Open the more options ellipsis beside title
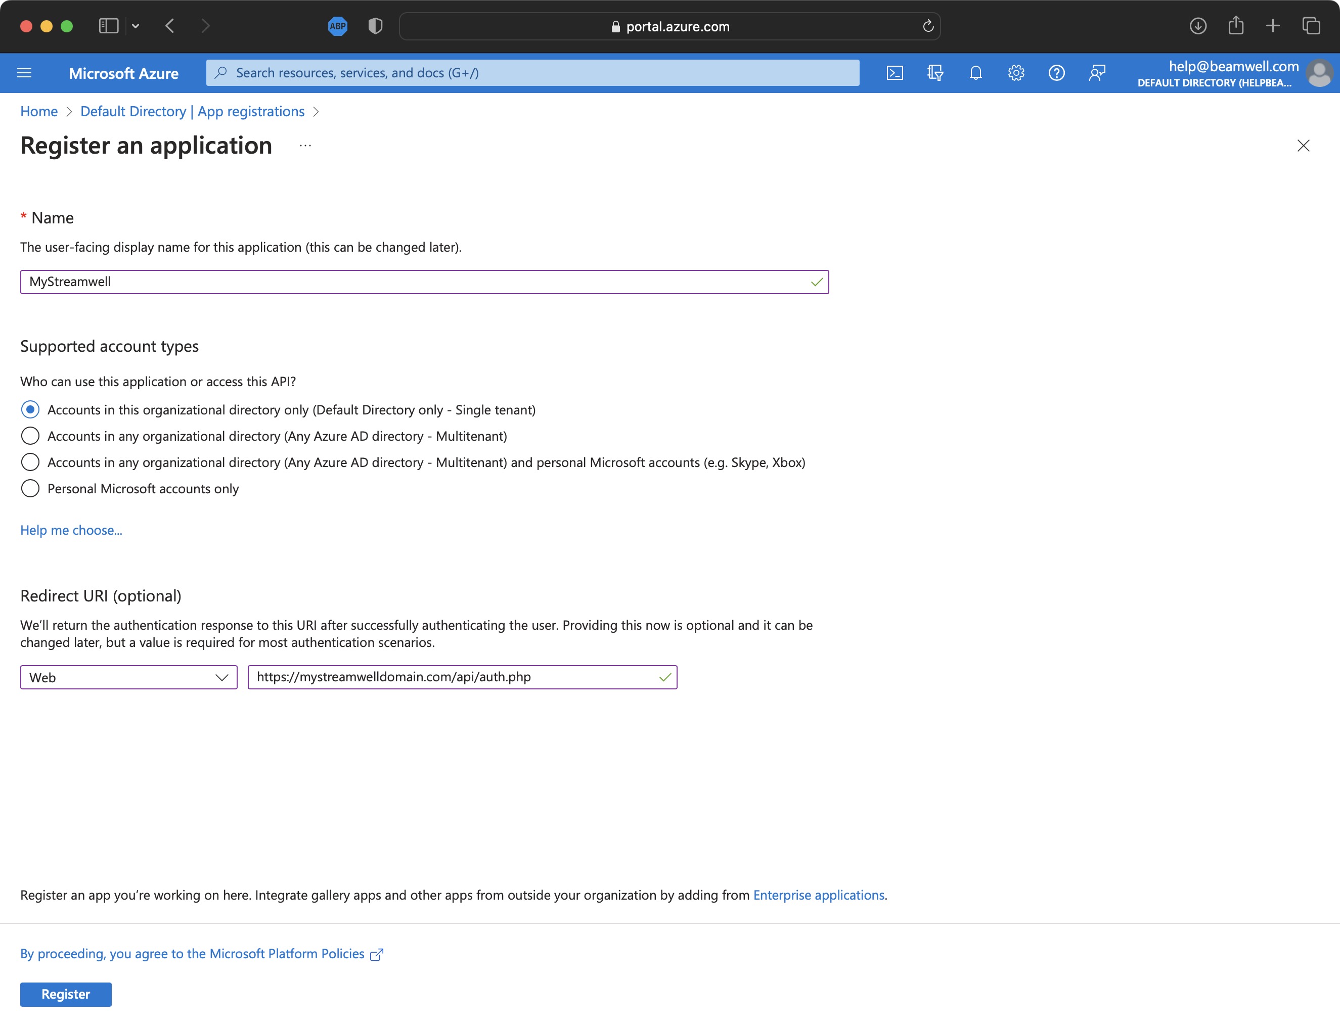The height and width of the screenshot is (1027, 1340). [x=305, y=146]
